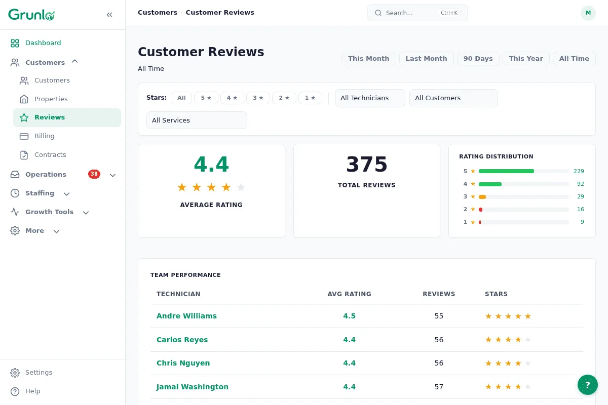Image resolution: width=608 pixels, height=405 pixels.
Task: Filter reviews to 5 stars
Action: pyautogui.click(x=206, y=98)
